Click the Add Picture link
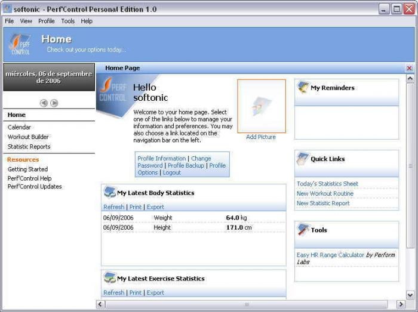Image resolution: width=418 pixels, height=312 pixels. coord(261,137)
